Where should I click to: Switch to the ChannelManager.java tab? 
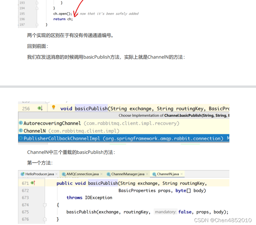click(128, 174)
